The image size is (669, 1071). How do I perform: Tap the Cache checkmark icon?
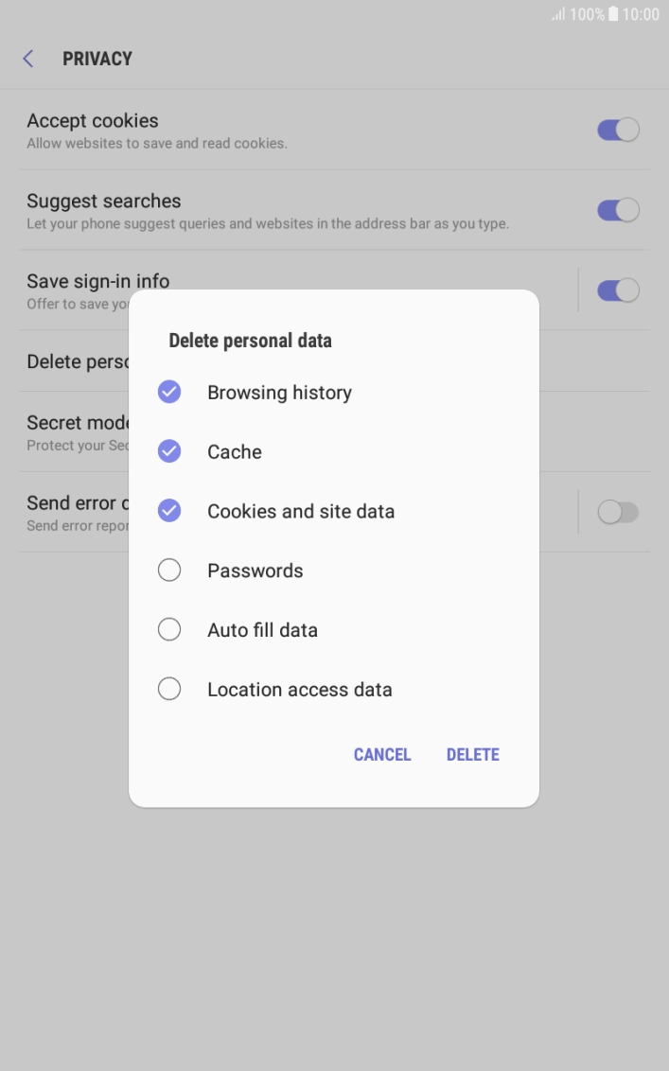[x=169, y=450]
